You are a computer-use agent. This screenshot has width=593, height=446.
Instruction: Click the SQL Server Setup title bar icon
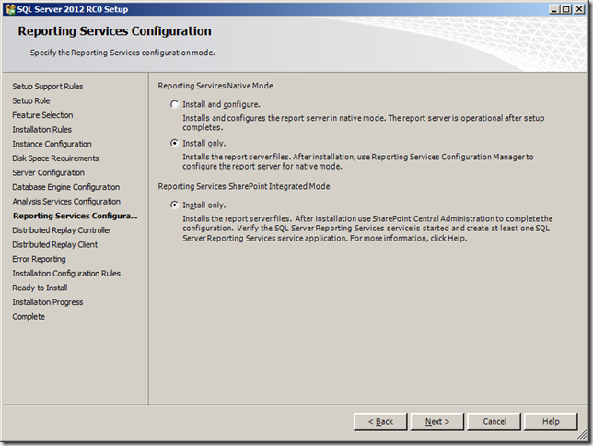[10, 8]
